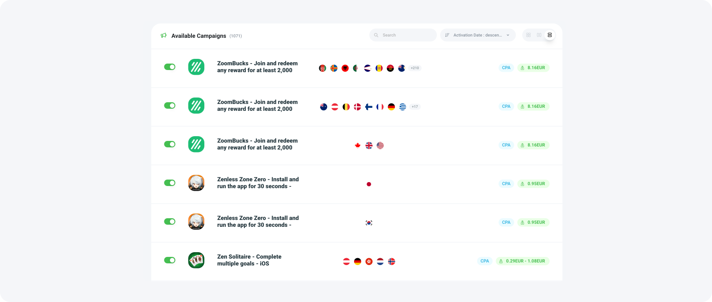Disable the first ZoomBucks campaign toggle
This screenshot has width=712, height=302.
(x=170, y=67)
